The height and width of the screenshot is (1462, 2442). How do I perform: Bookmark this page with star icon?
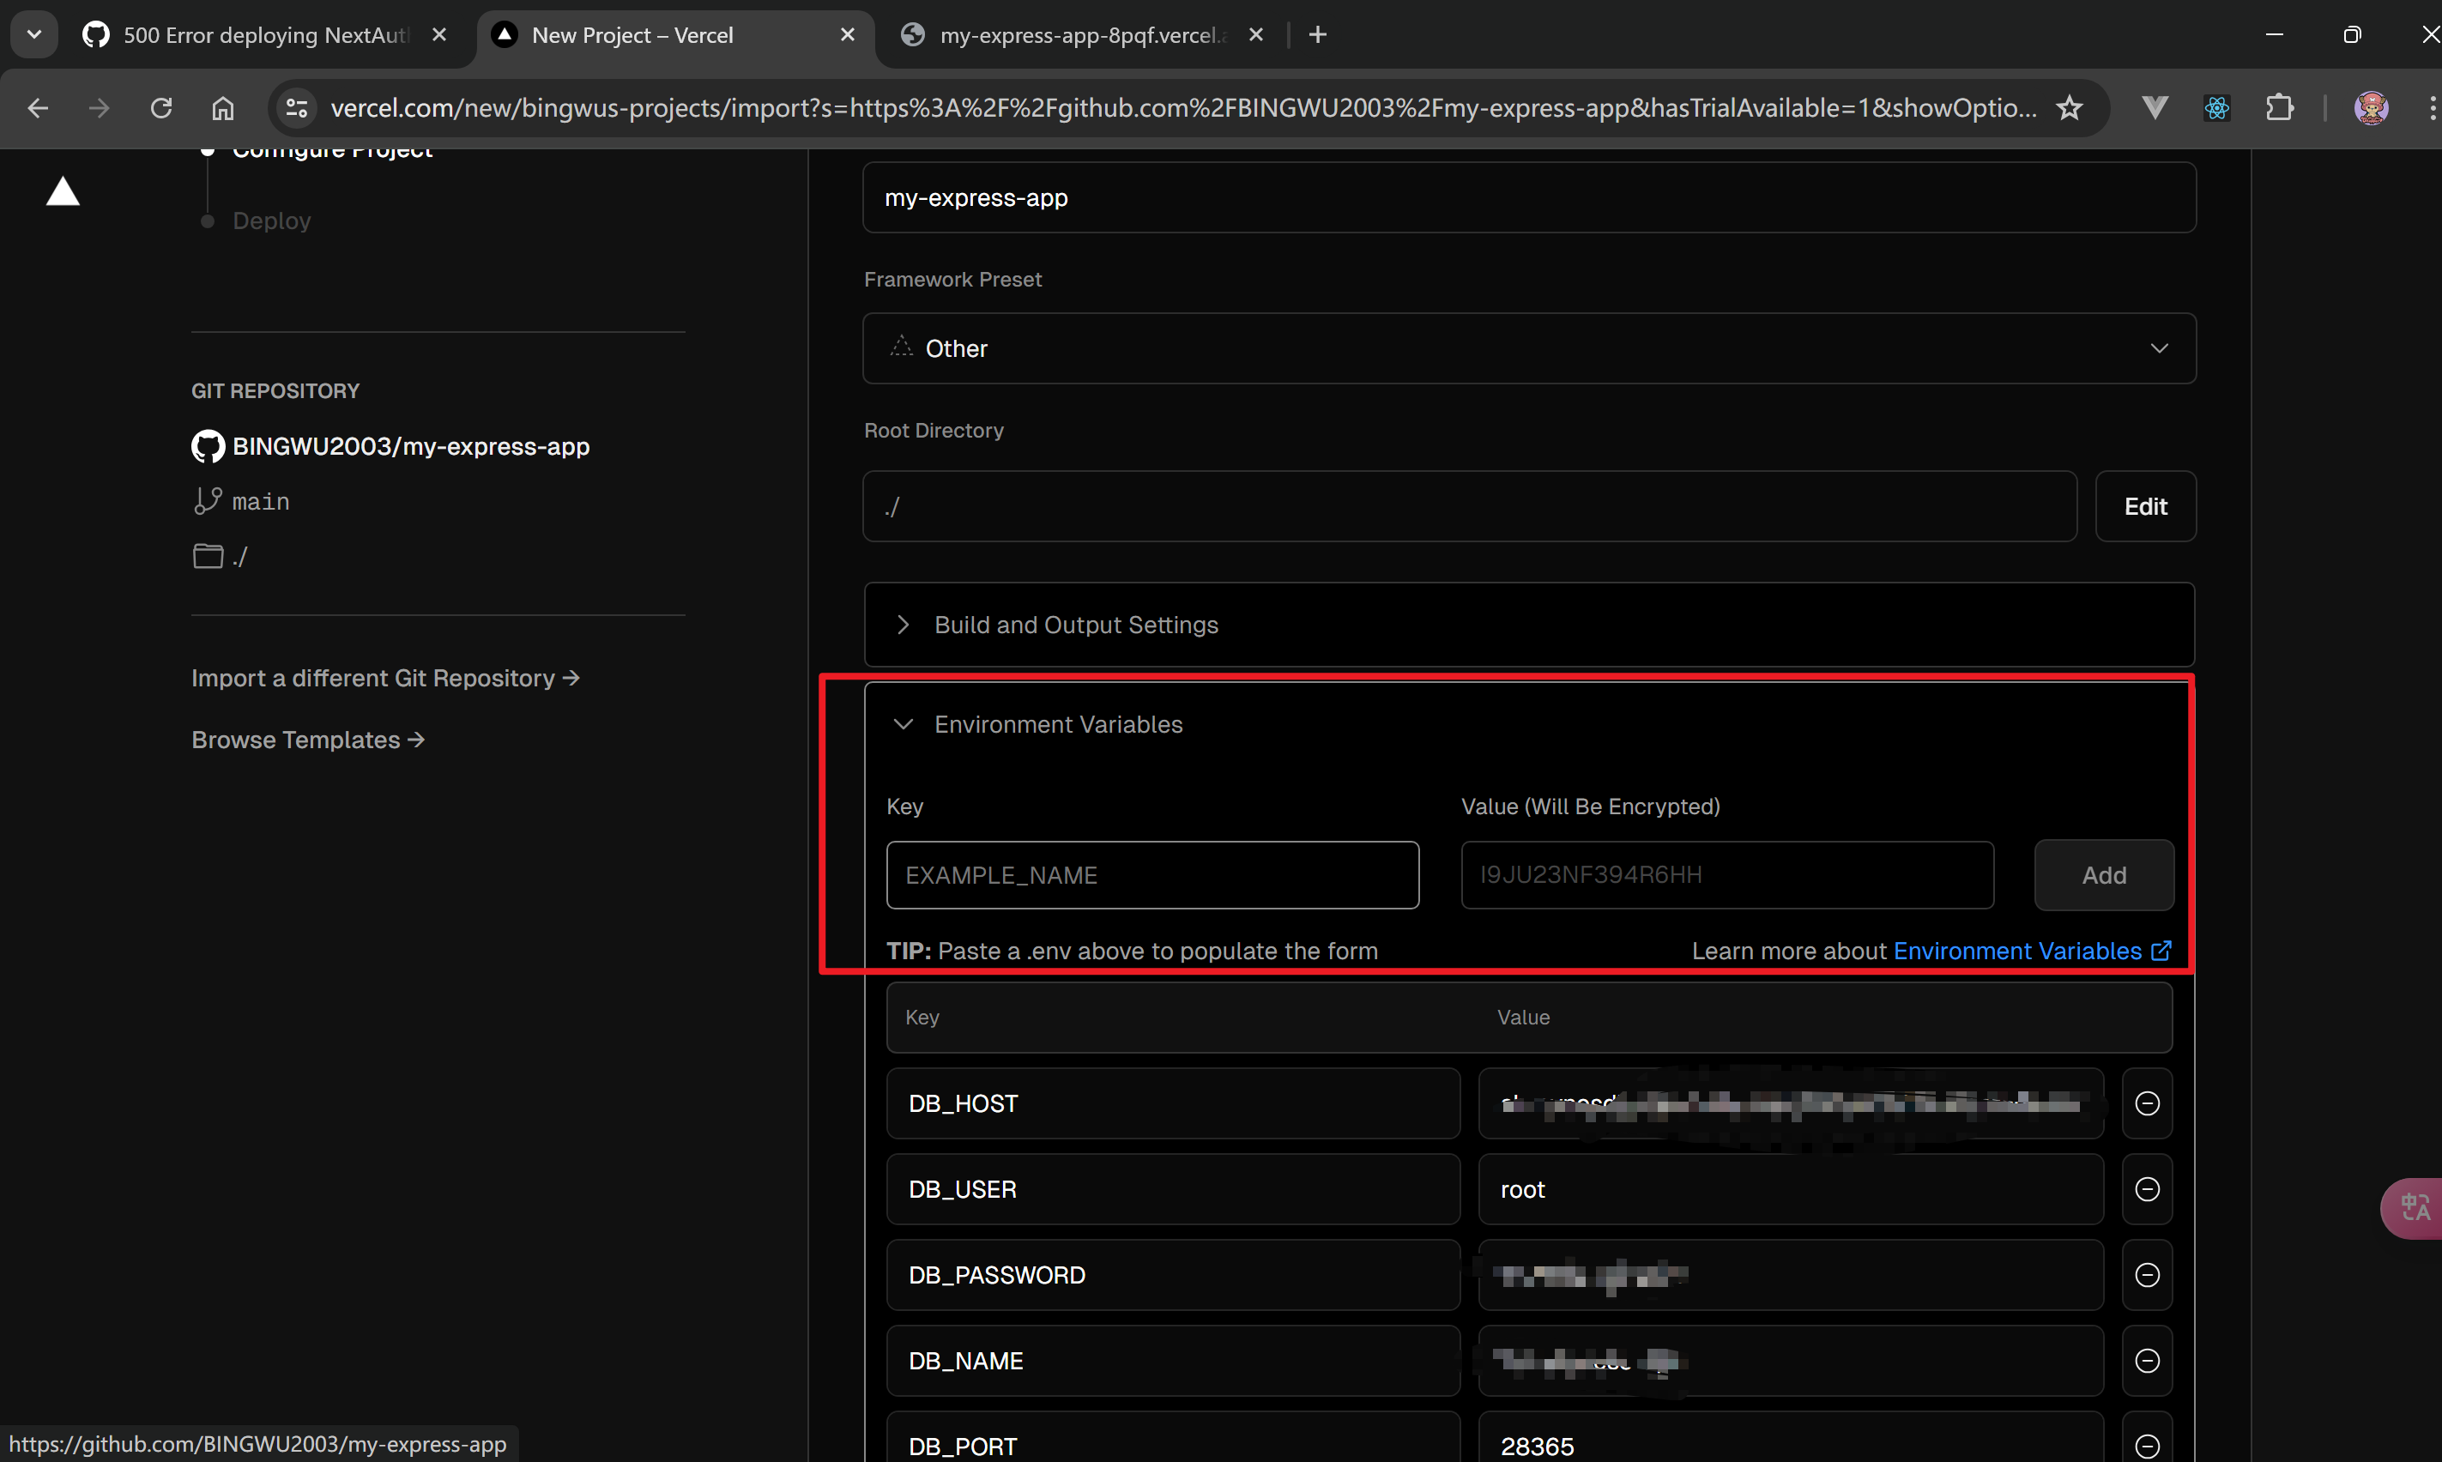point(2069,107)
